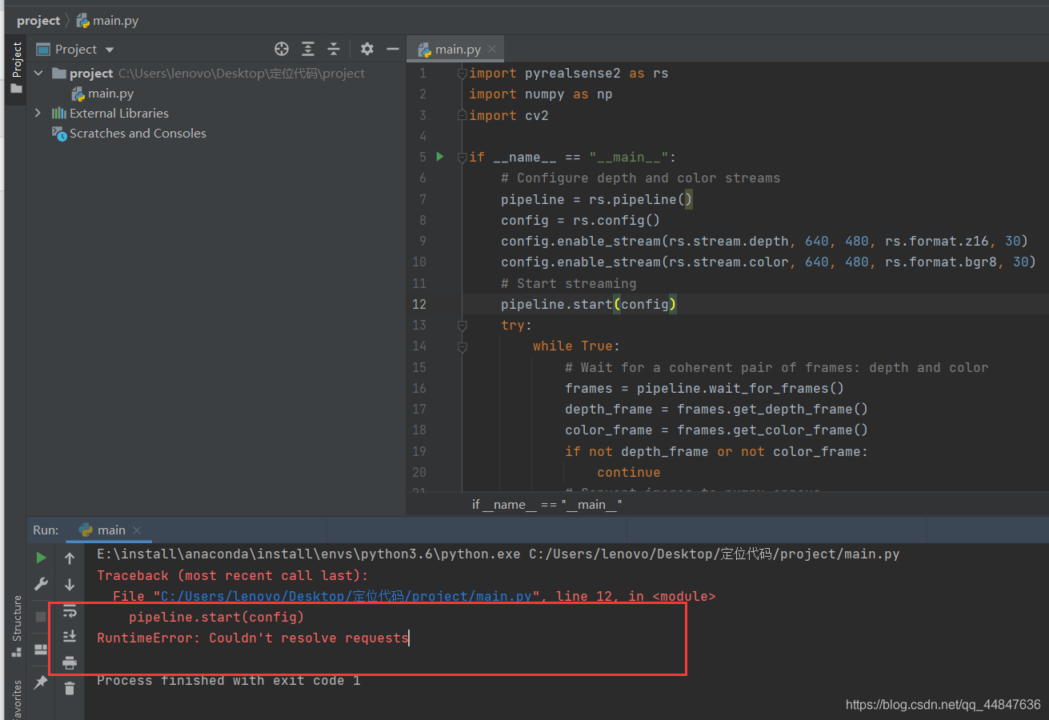Rerun the main script with green play icon
The image size is (1049, 720).
point(40,557)
